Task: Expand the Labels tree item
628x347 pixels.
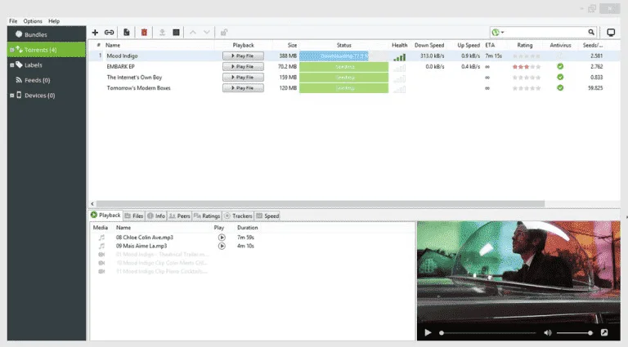Action: 12,65
